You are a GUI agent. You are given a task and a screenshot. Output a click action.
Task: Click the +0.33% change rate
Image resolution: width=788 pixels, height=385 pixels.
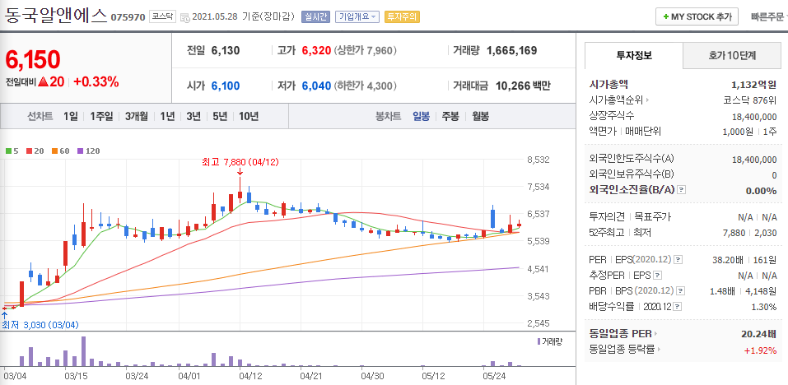pyautogui.click(x=96, y=81)
